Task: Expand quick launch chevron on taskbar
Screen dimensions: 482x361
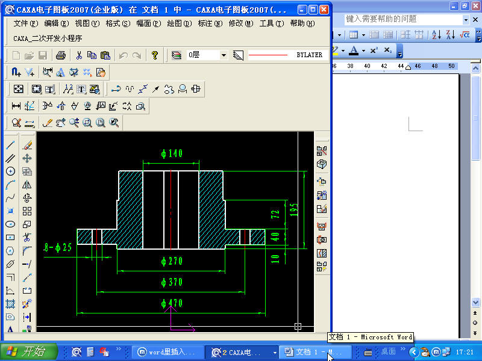Action: [118, 349]
